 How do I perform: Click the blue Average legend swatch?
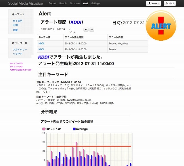[74, 129]
